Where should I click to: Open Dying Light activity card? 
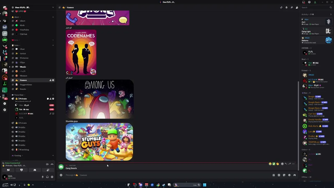point(316,31)
